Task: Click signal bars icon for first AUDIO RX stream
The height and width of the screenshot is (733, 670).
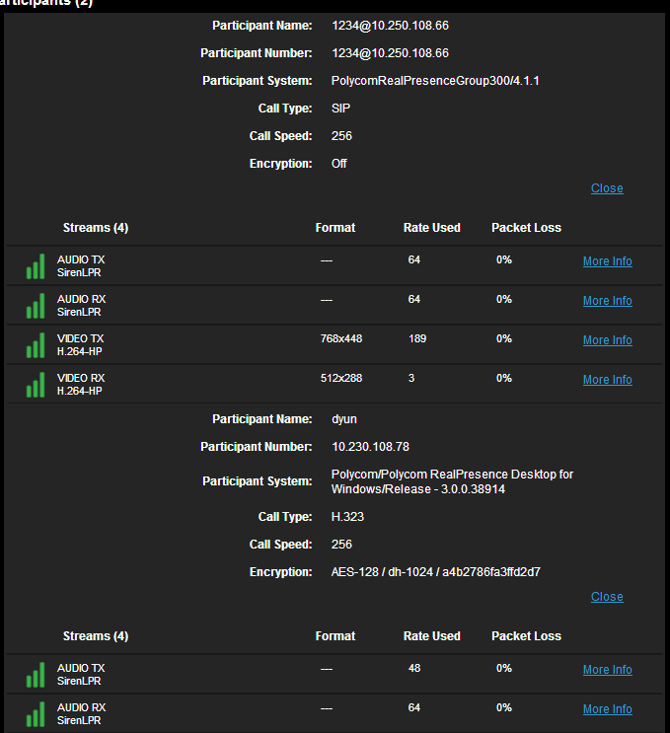Action: 36,306
